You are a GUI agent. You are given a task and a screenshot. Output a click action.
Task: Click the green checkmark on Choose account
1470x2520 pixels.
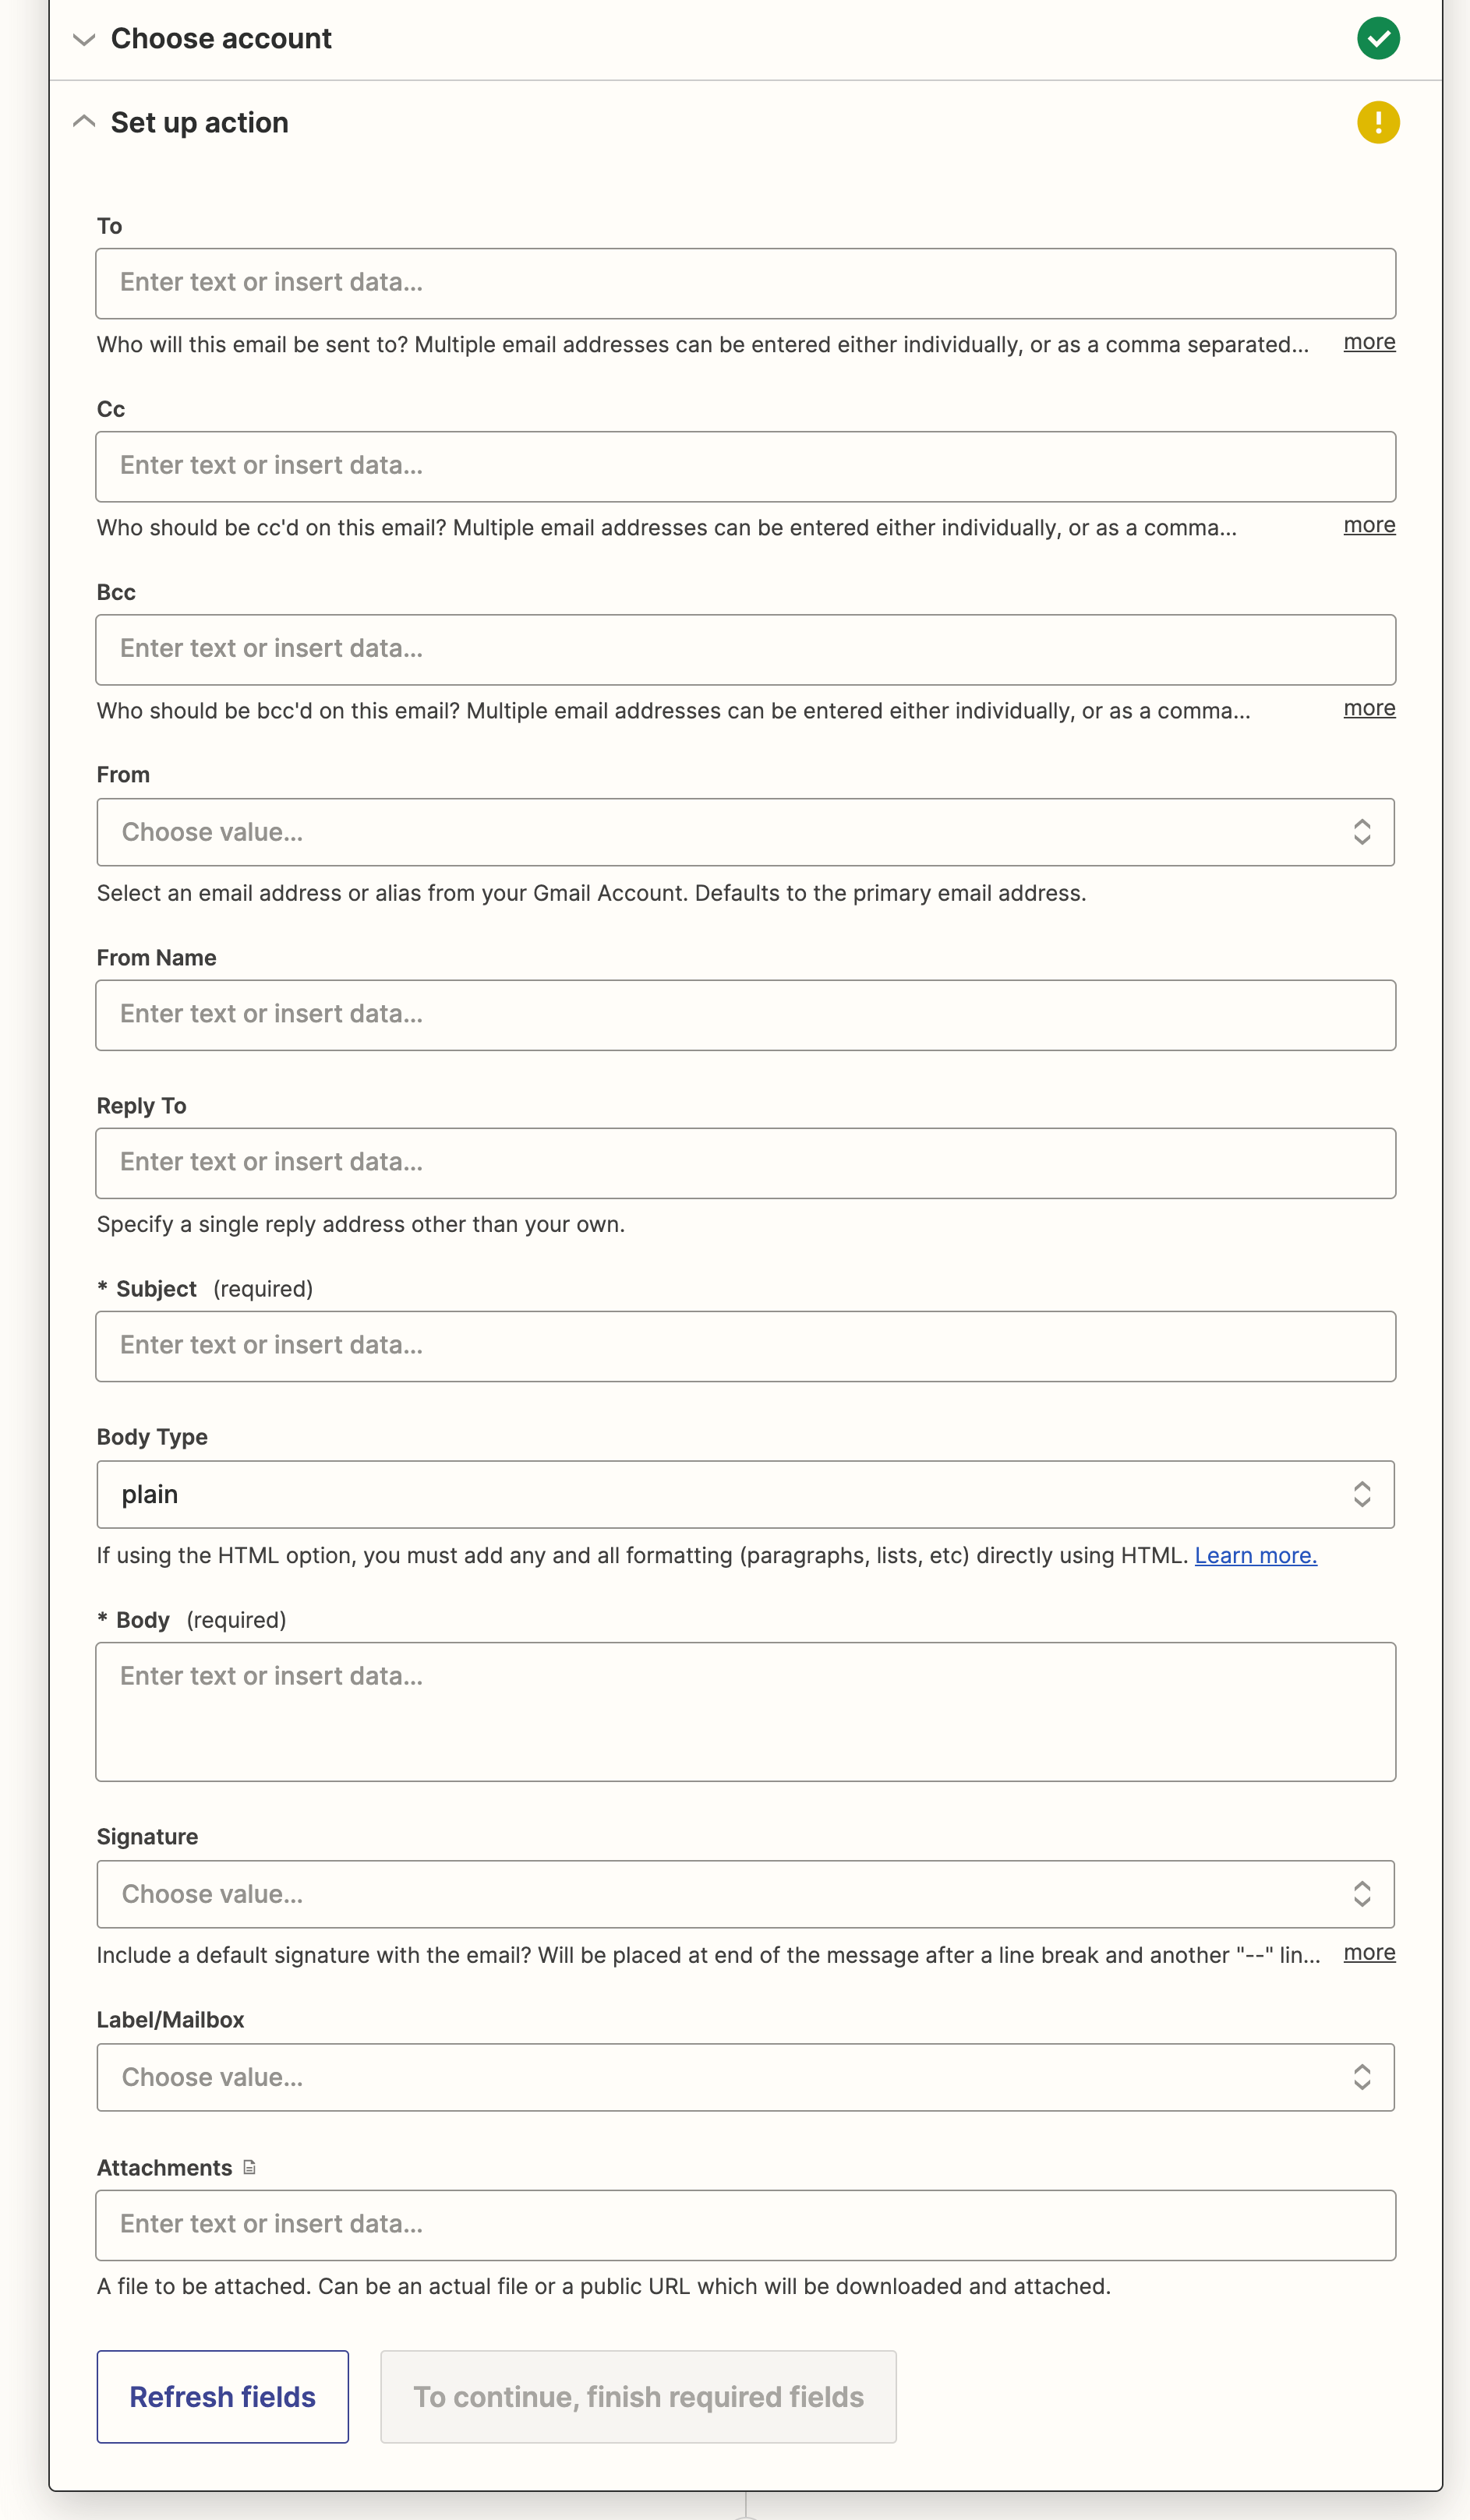coord(1377,39)
